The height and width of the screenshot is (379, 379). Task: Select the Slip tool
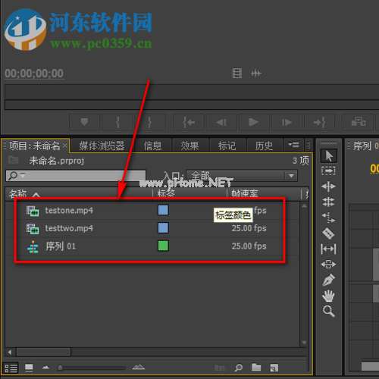328,249
